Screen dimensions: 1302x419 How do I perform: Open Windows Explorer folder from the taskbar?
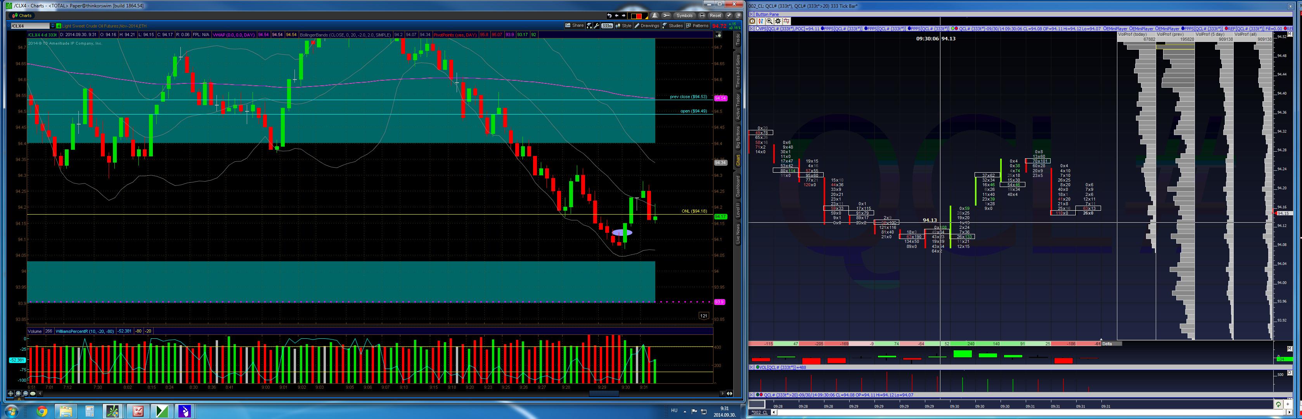point(66,411)
